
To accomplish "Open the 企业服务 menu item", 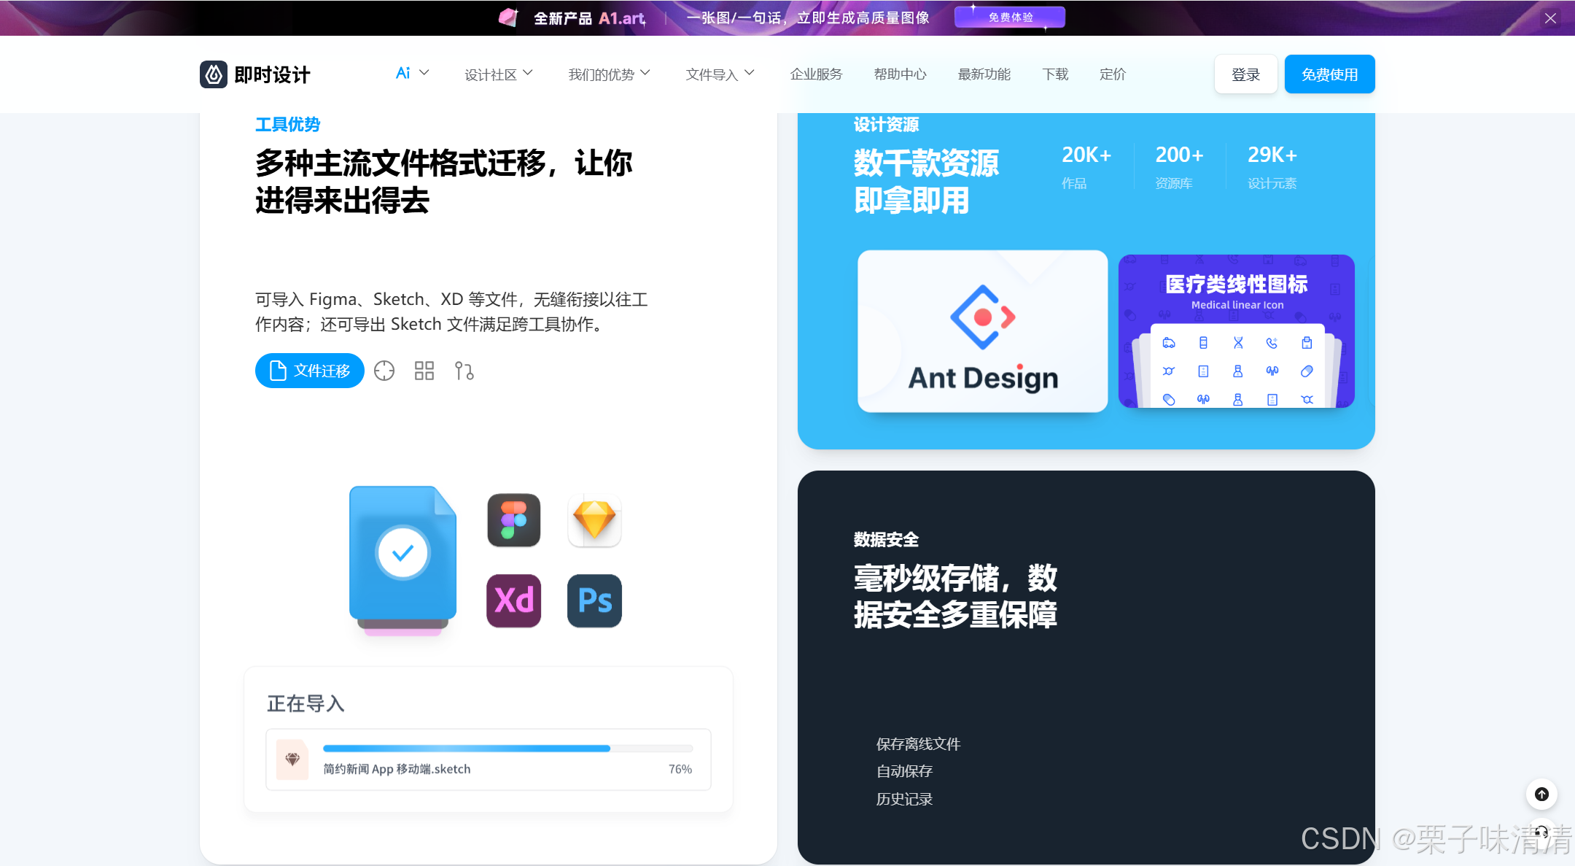I will [816, 74].
